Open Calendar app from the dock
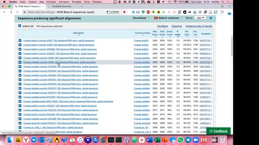 [x=72, y=140]
